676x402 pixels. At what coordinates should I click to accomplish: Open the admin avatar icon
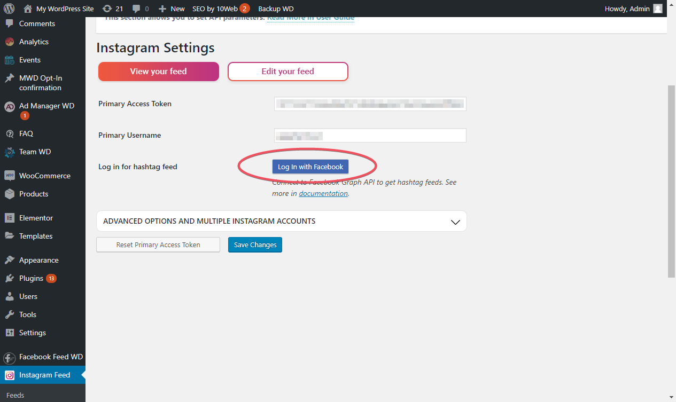tap(658, 9)
